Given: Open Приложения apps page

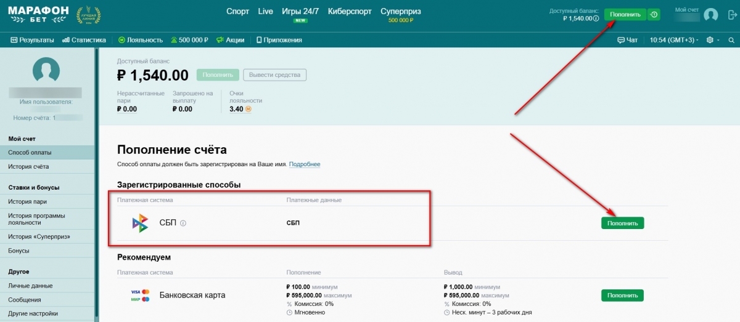Looking at the screenshot, I should tap(279, 40).
